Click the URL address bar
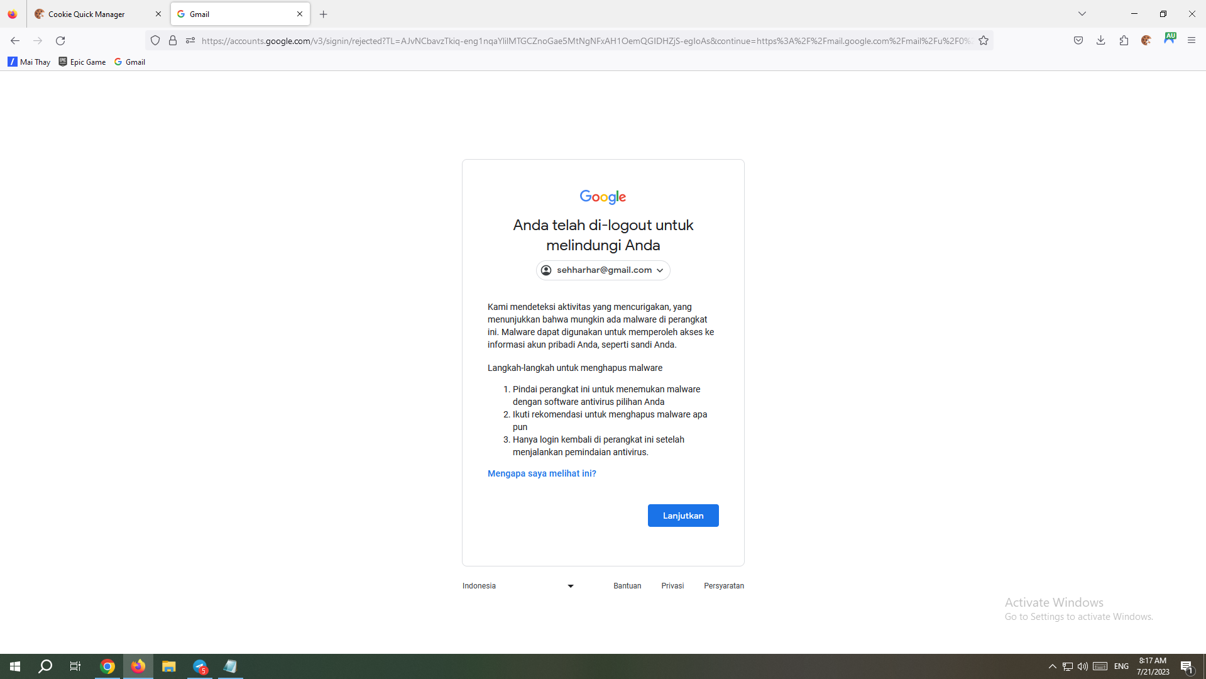Viewport: 1206px width, 679px height. tap(586, 41)
